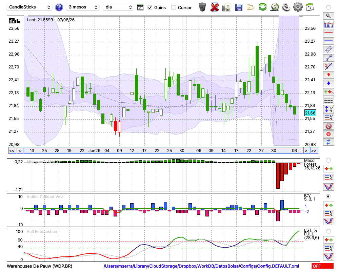The width and height of the screenshot is (339, 271).
Task: Click the green refresh arrows icon
Action: pyautogui.click(x=262, y=7)
